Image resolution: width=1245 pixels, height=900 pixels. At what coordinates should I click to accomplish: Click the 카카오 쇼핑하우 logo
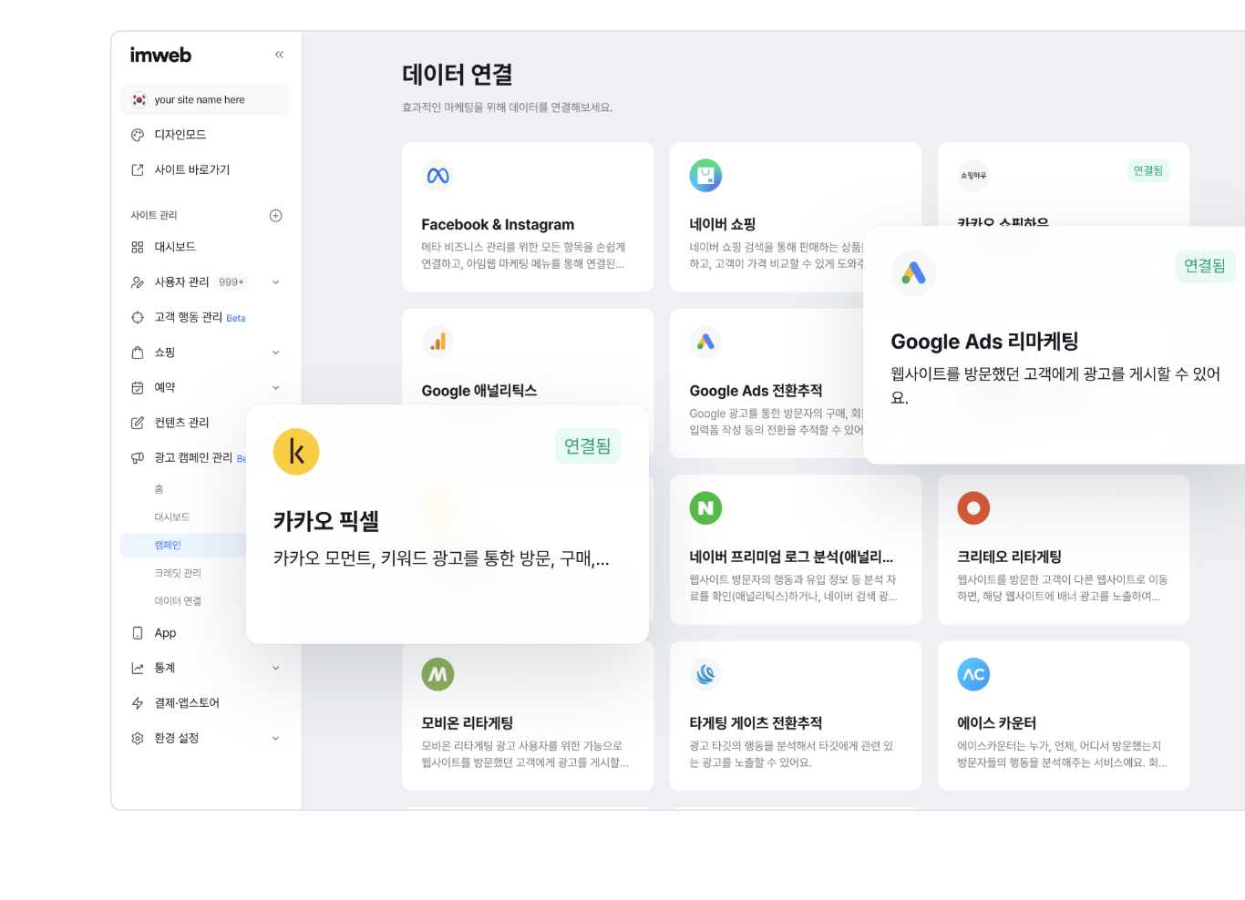click(973, 176)
